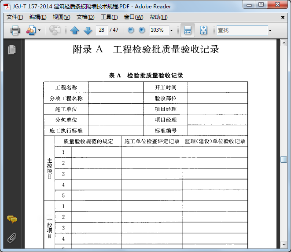Open the Attachments paperclip panel
The height and width of the screenshot is (252, 291).
click(x=12, y=238)
